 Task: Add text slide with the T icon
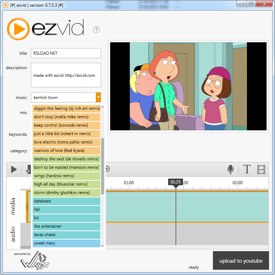247,169
